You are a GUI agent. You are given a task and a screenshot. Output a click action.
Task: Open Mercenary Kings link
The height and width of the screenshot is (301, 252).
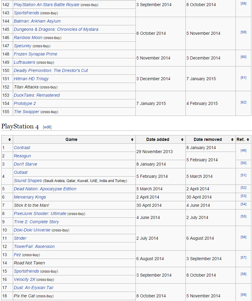(30, 197)
